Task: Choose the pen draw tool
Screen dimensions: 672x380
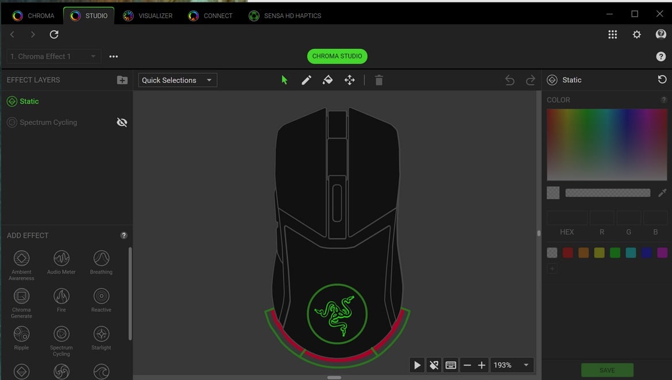Action: 306,80
